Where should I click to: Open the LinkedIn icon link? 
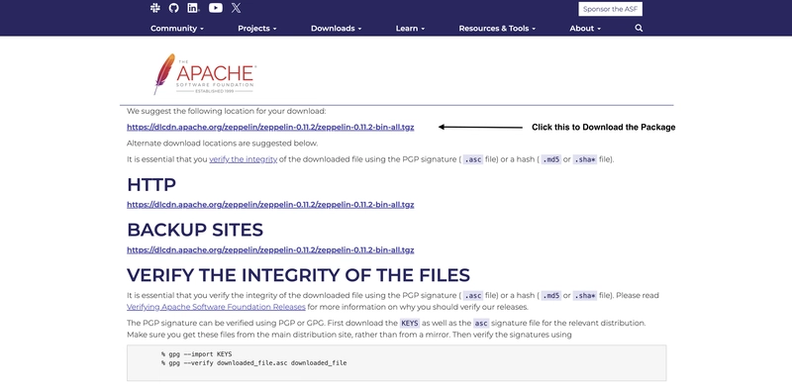[193, 8]
